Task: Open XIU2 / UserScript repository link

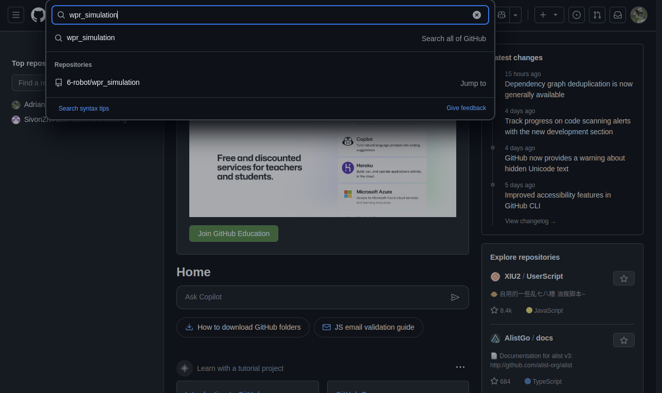Action: point(533,276)
